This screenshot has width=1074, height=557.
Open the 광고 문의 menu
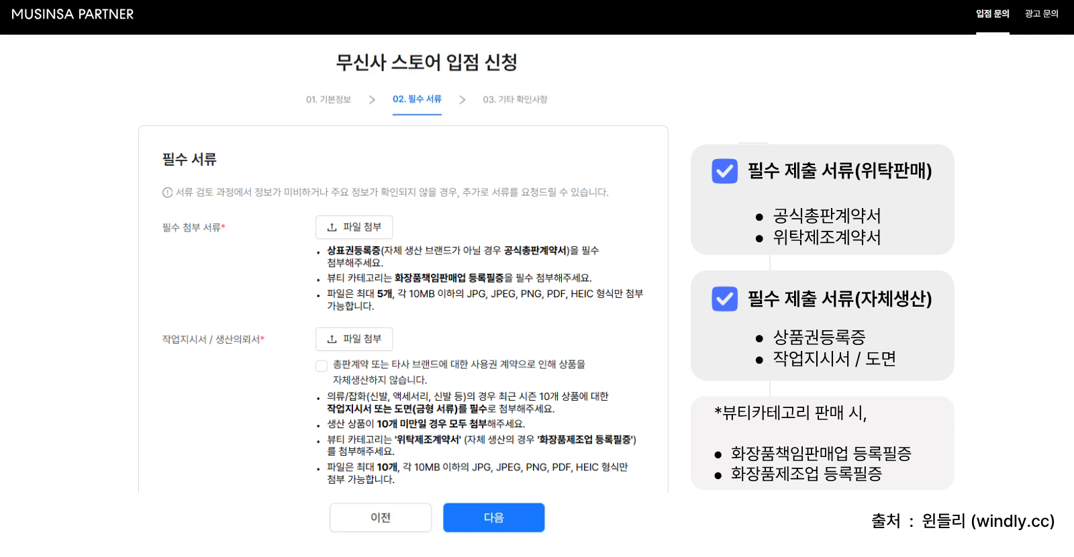(1041, 14)
